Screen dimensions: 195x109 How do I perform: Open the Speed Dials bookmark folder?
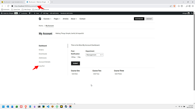coord(16,10)
